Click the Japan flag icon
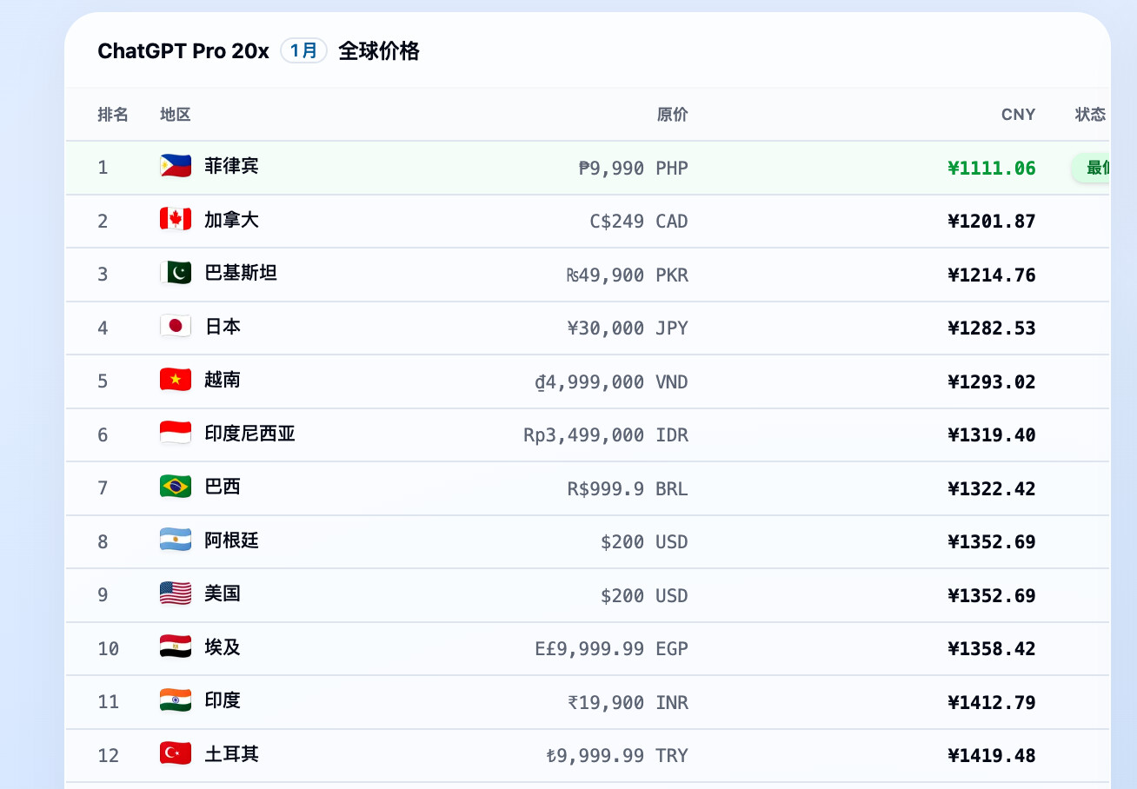 (176, 327)
